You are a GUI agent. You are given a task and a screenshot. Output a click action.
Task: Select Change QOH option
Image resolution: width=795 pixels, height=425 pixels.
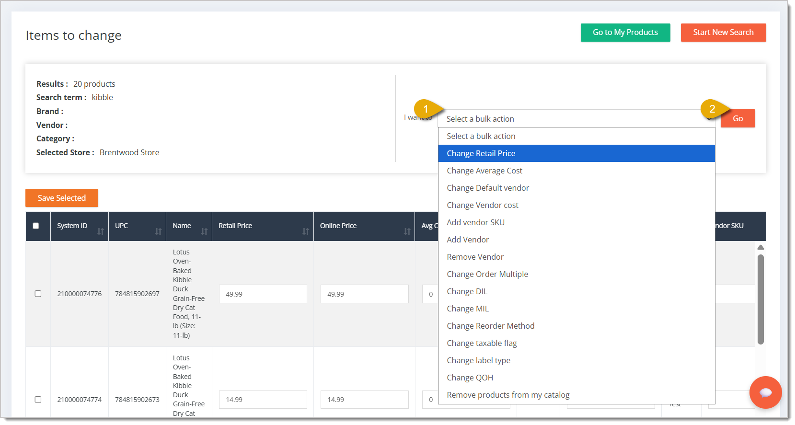576,378
